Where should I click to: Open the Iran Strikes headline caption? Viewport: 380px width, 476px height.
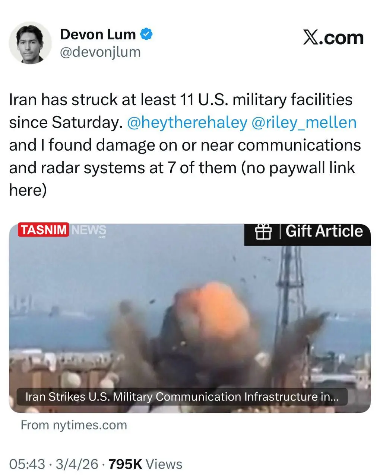pos(182,397)
